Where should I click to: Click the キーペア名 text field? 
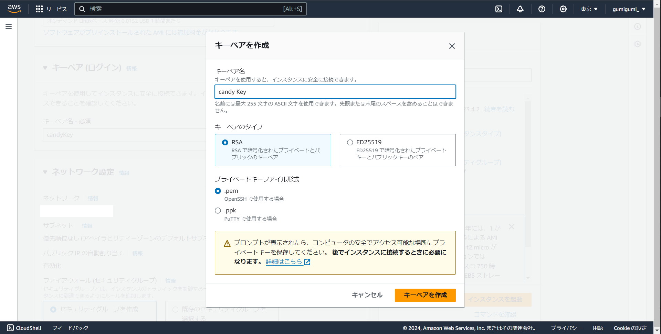[335, 92]
